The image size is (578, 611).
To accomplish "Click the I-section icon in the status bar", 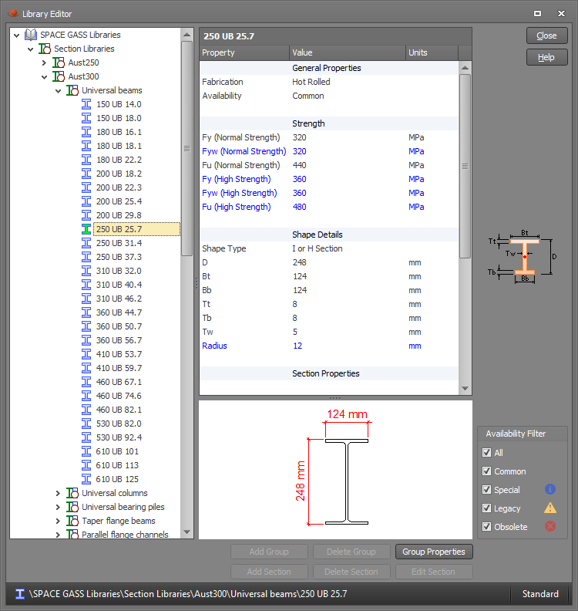I will click(x=20, y=594).
